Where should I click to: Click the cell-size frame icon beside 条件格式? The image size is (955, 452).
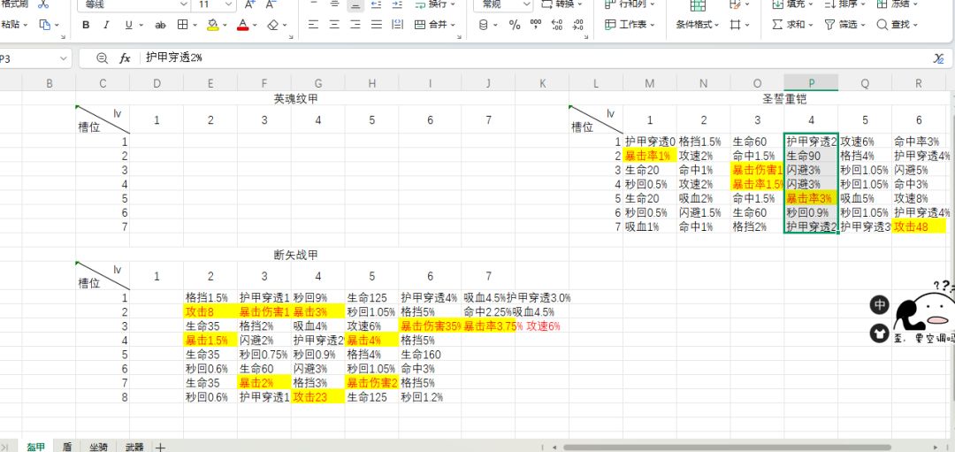(x=736, y=25)
